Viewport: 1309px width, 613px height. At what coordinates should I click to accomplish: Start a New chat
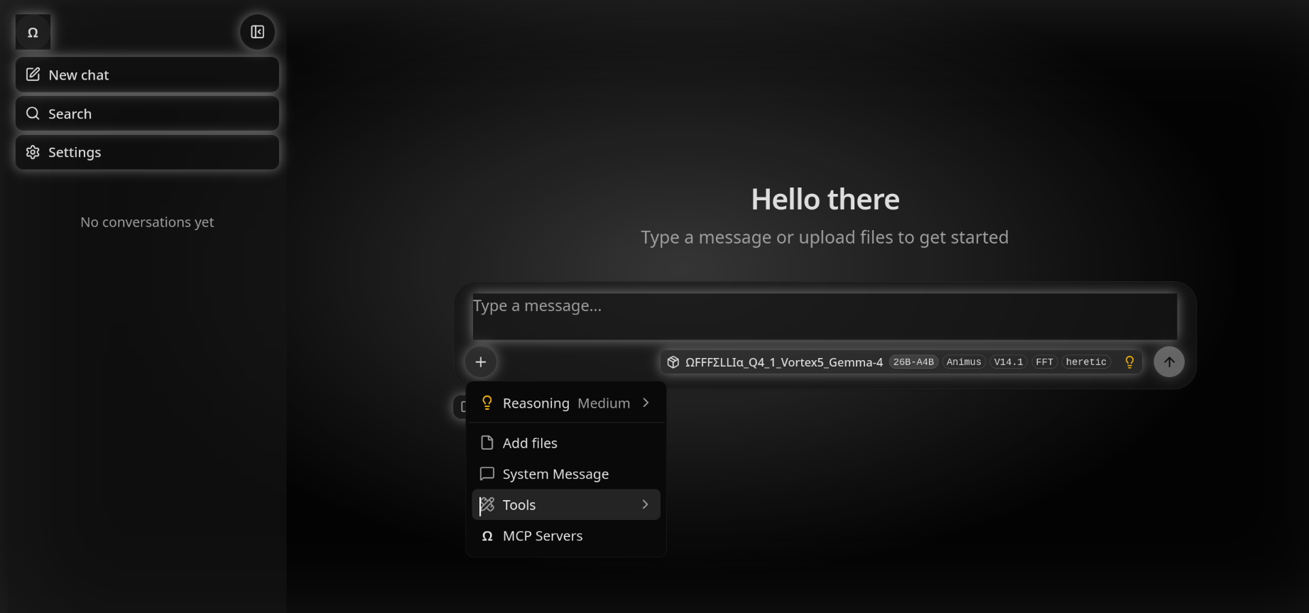click(147, 75)
